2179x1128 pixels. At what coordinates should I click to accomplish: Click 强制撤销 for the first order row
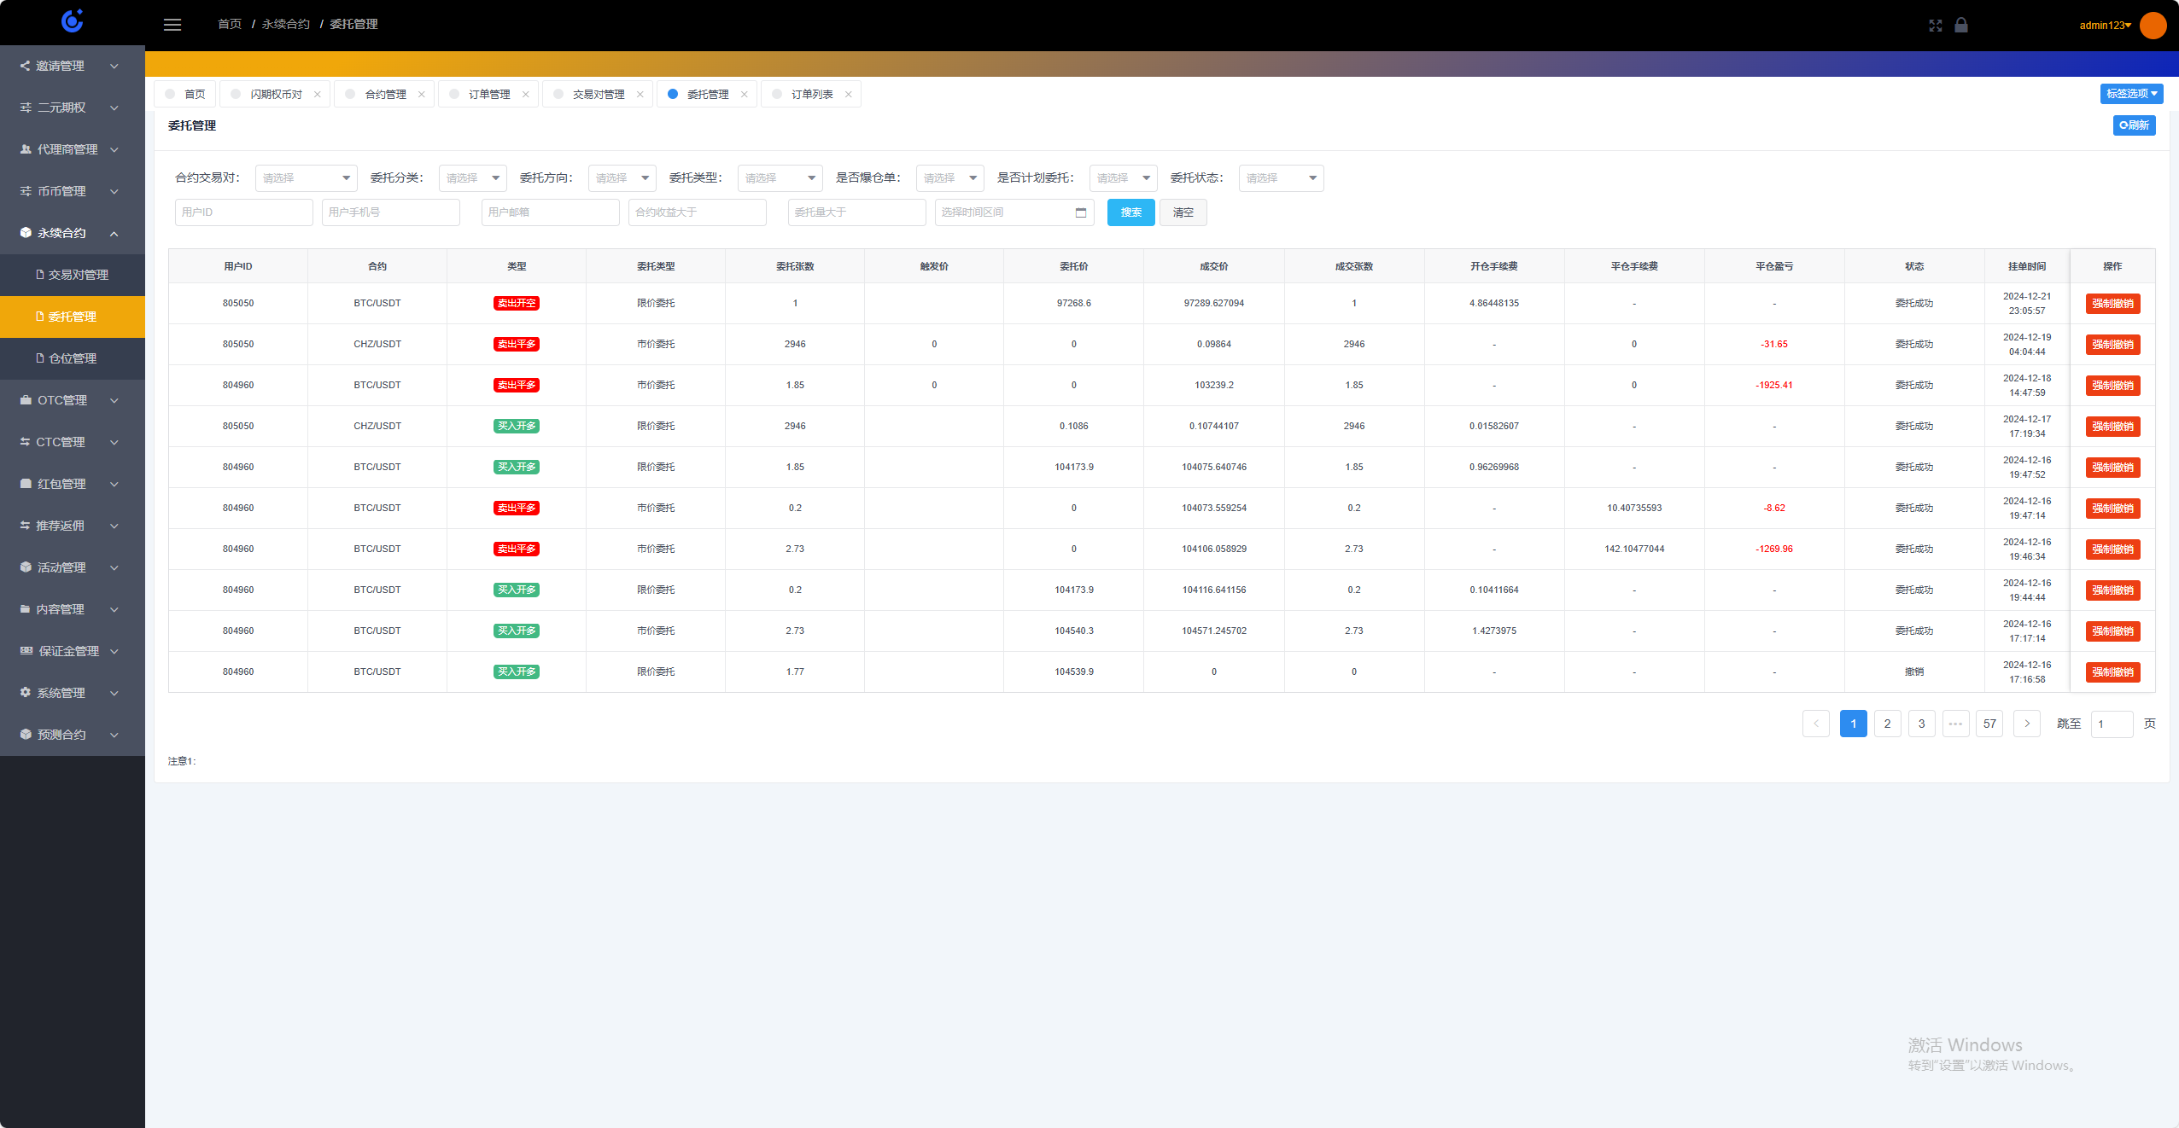pos(2112,304)
